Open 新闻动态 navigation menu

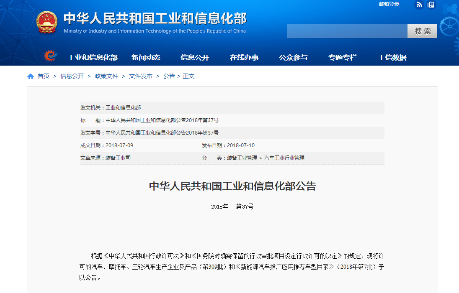pos(146,58)
